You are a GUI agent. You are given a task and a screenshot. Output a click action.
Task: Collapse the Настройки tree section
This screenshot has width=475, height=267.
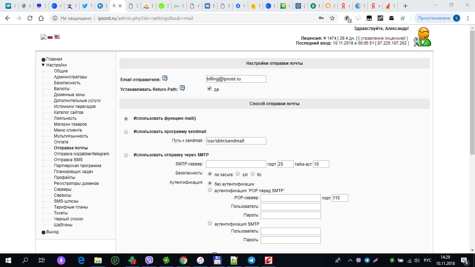[43, 65]
